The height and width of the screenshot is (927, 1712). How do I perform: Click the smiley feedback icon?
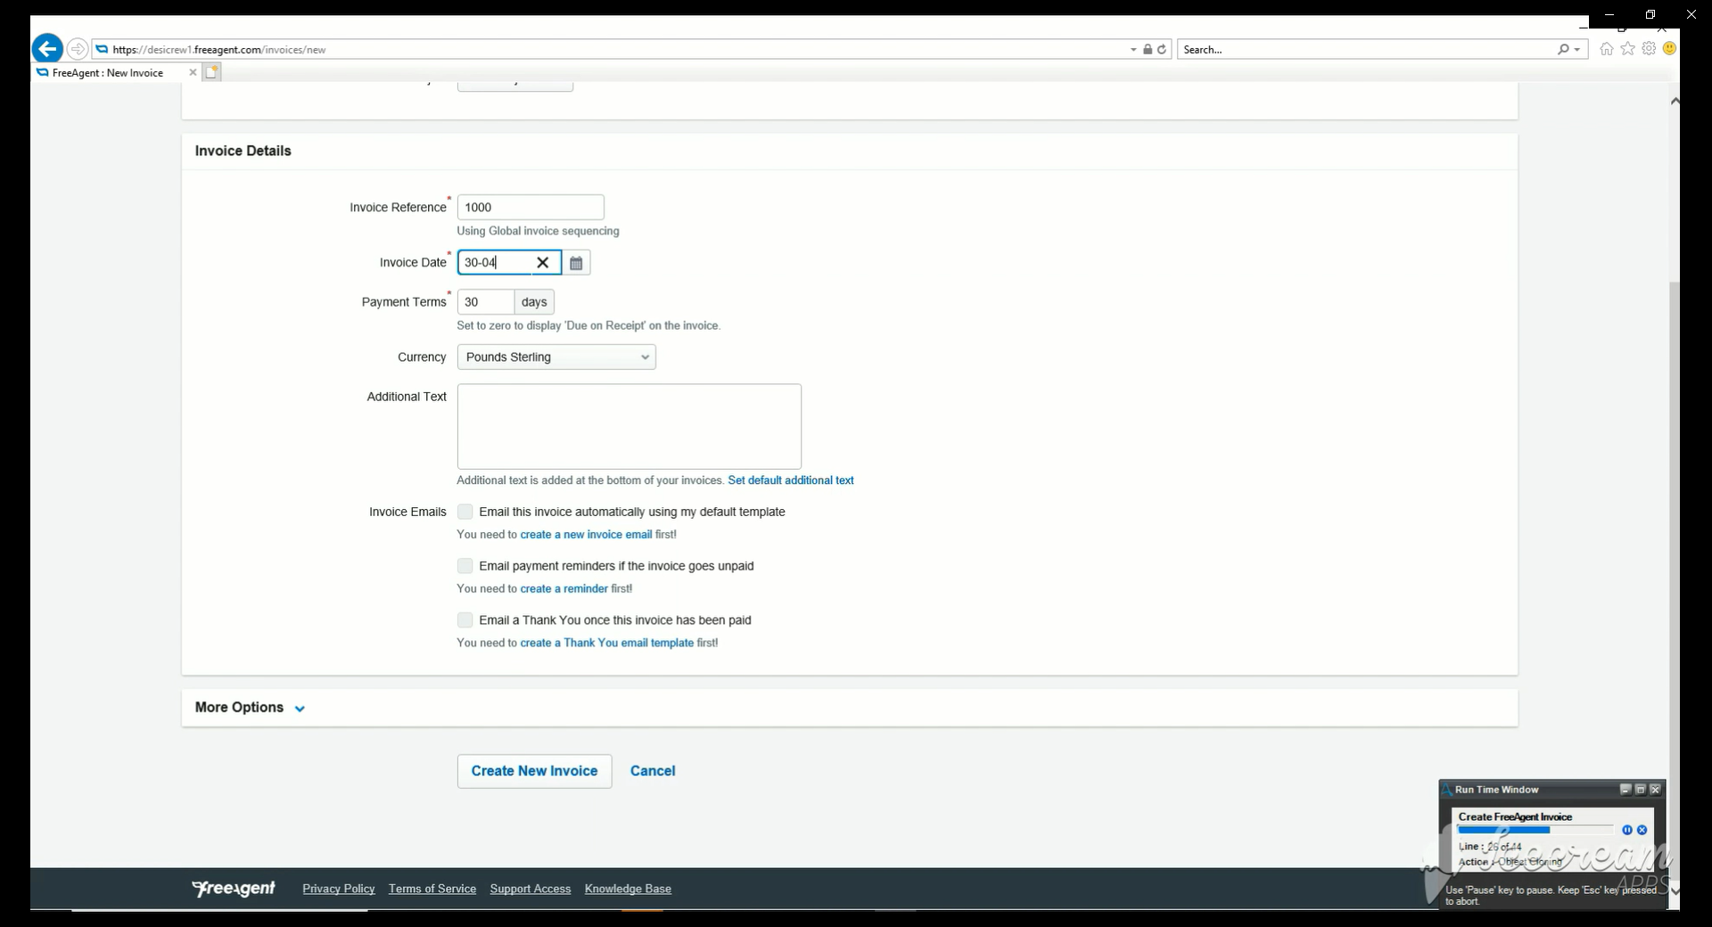(x=1669, y=49)
